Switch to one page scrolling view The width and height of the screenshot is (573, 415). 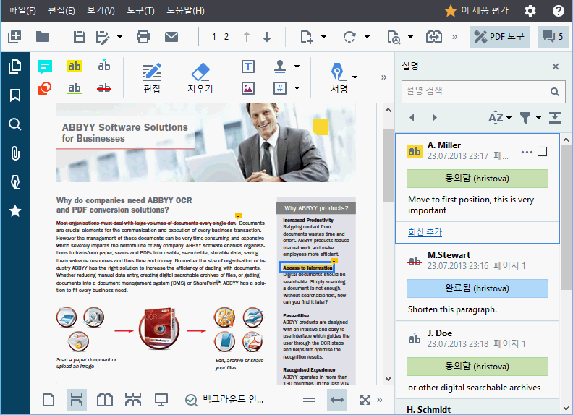coord(77,400)
